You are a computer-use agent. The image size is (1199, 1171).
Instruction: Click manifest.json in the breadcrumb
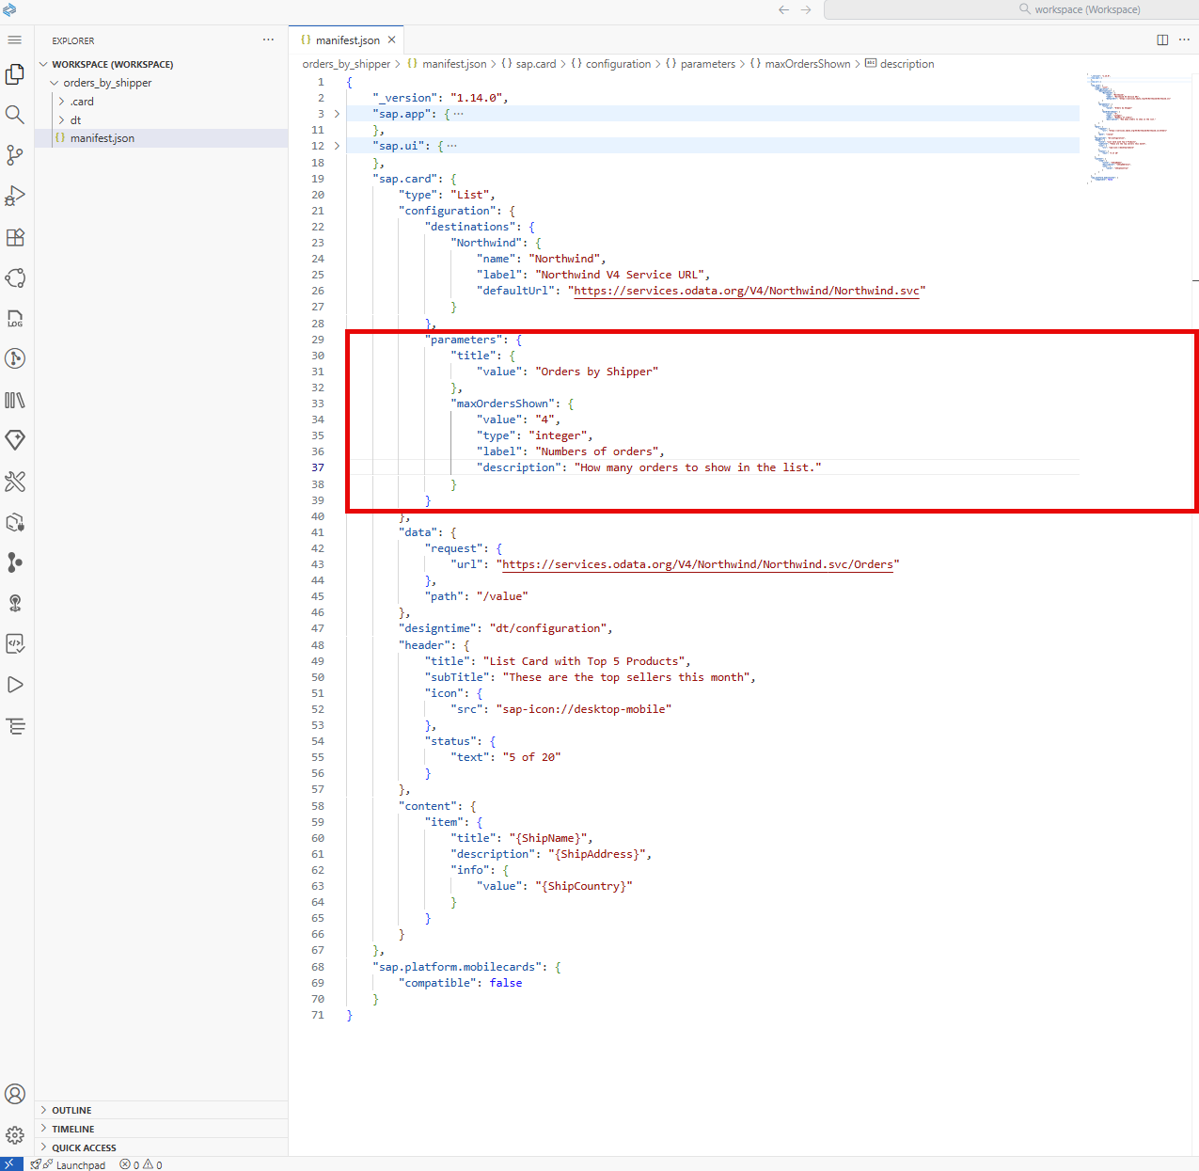[453, 64]
